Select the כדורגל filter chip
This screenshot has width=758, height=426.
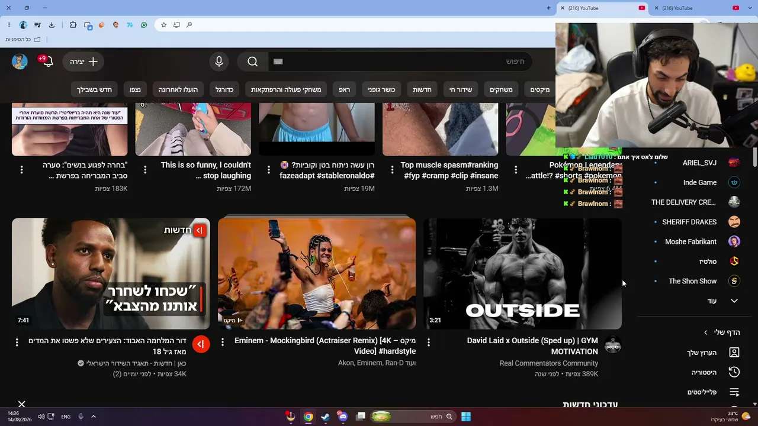point(224,90)
